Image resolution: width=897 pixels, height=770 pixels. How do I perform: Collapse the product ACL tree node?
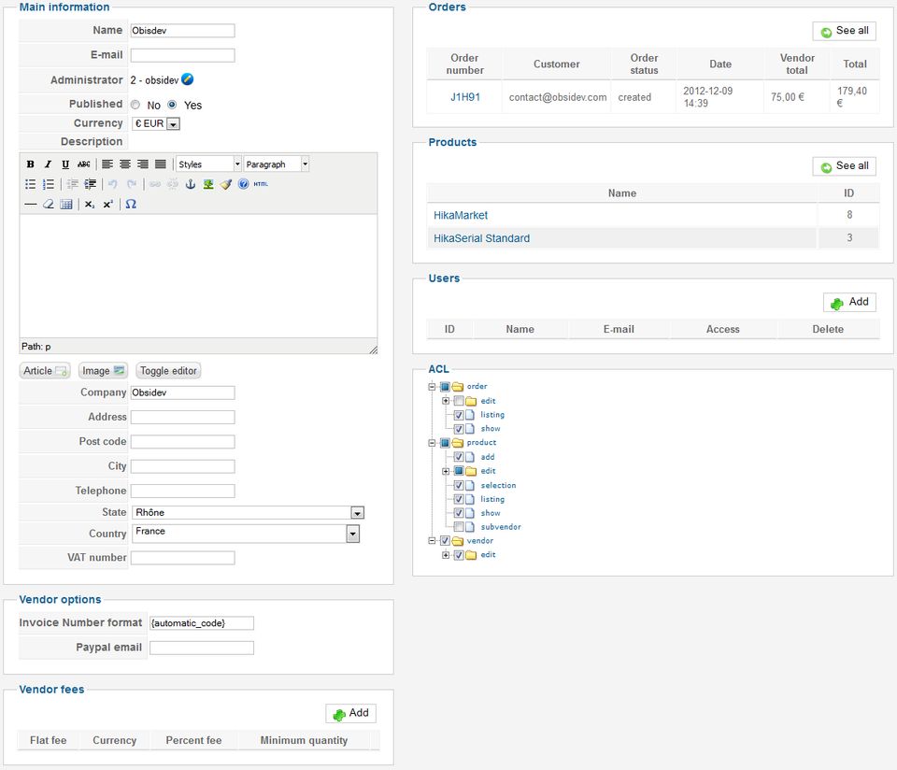point(432,443)
